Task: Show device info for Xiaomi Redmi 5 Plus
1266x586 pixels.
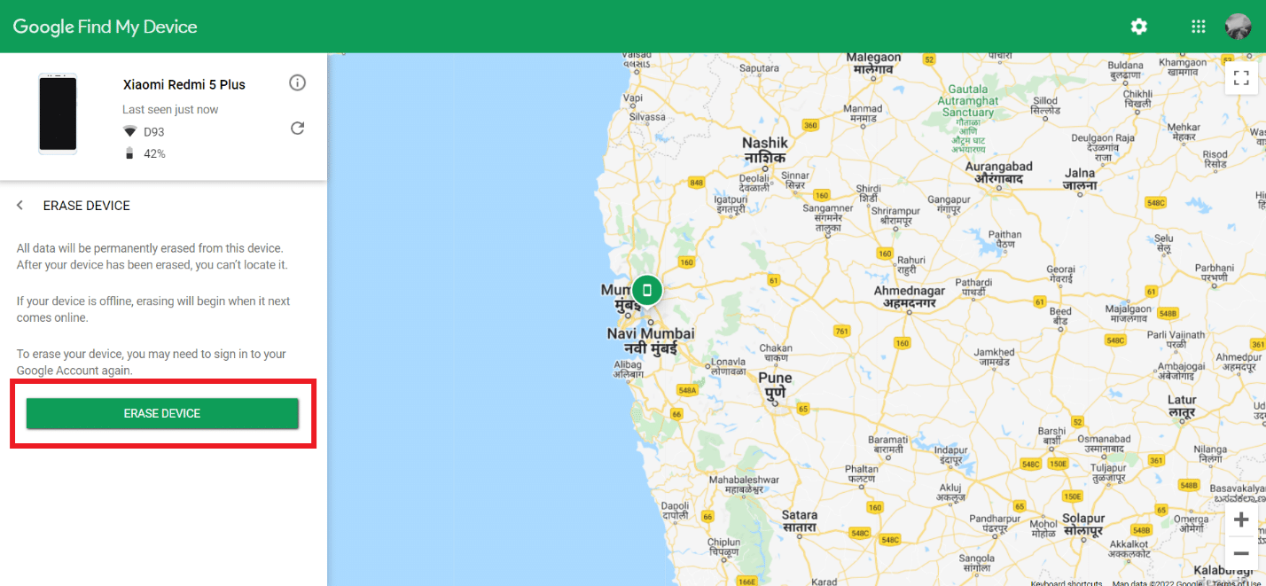Action: click(x=298, y=82)
